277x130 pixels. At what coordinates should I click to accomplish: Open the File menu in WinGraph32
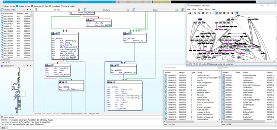coord(189,9)
